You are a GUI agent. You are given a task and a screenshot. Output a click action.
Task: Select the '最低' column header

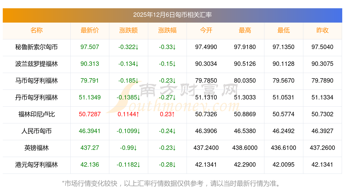pos(284,30)
